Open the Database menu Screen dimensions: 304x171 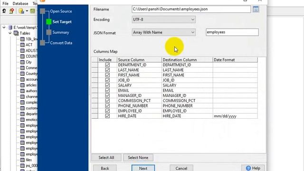[20, 3]
